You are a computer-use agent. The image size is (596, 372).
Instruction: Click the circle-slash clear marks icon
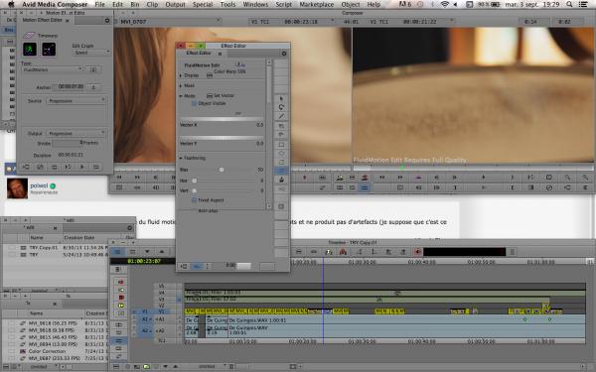[549, 187]
